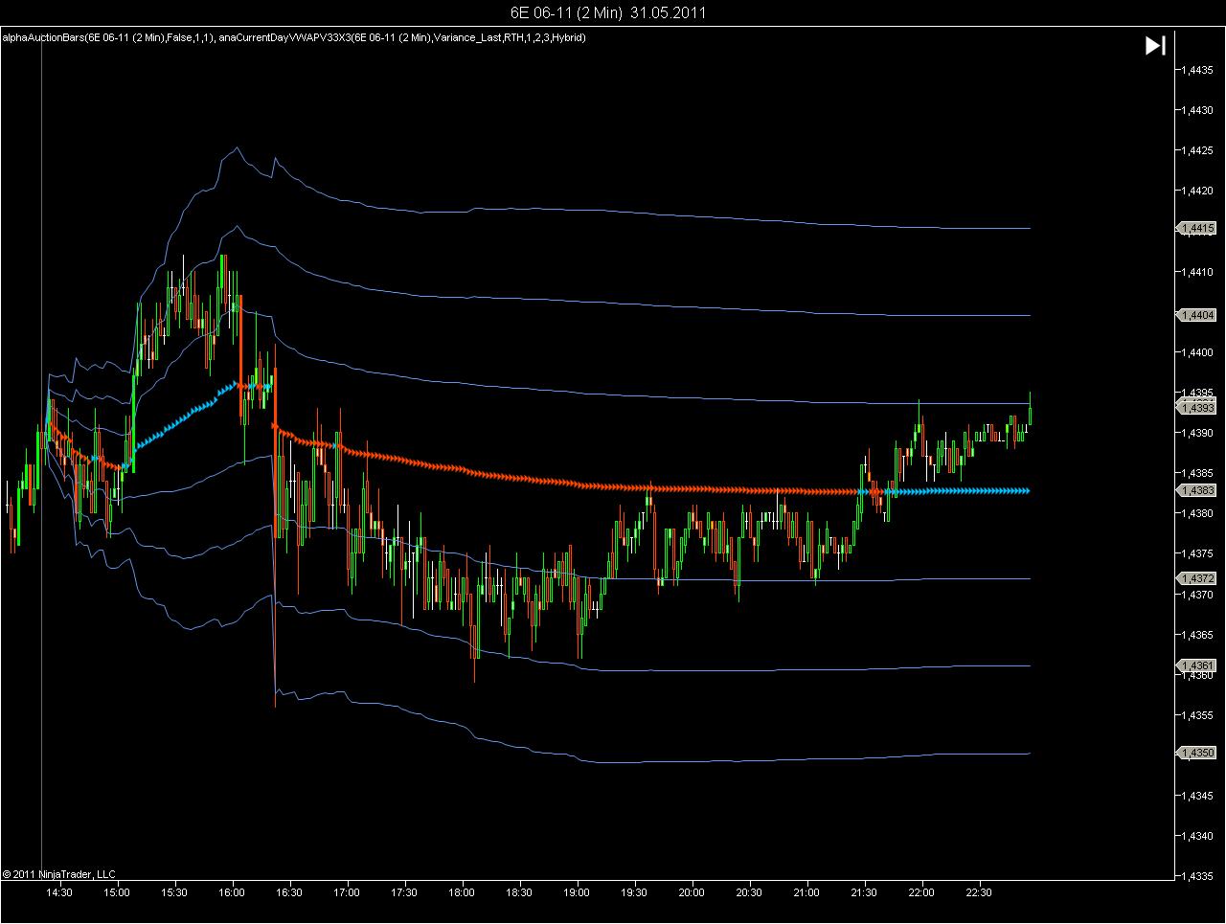Click the 17:00 time axis label

click(x=347, y=892)
